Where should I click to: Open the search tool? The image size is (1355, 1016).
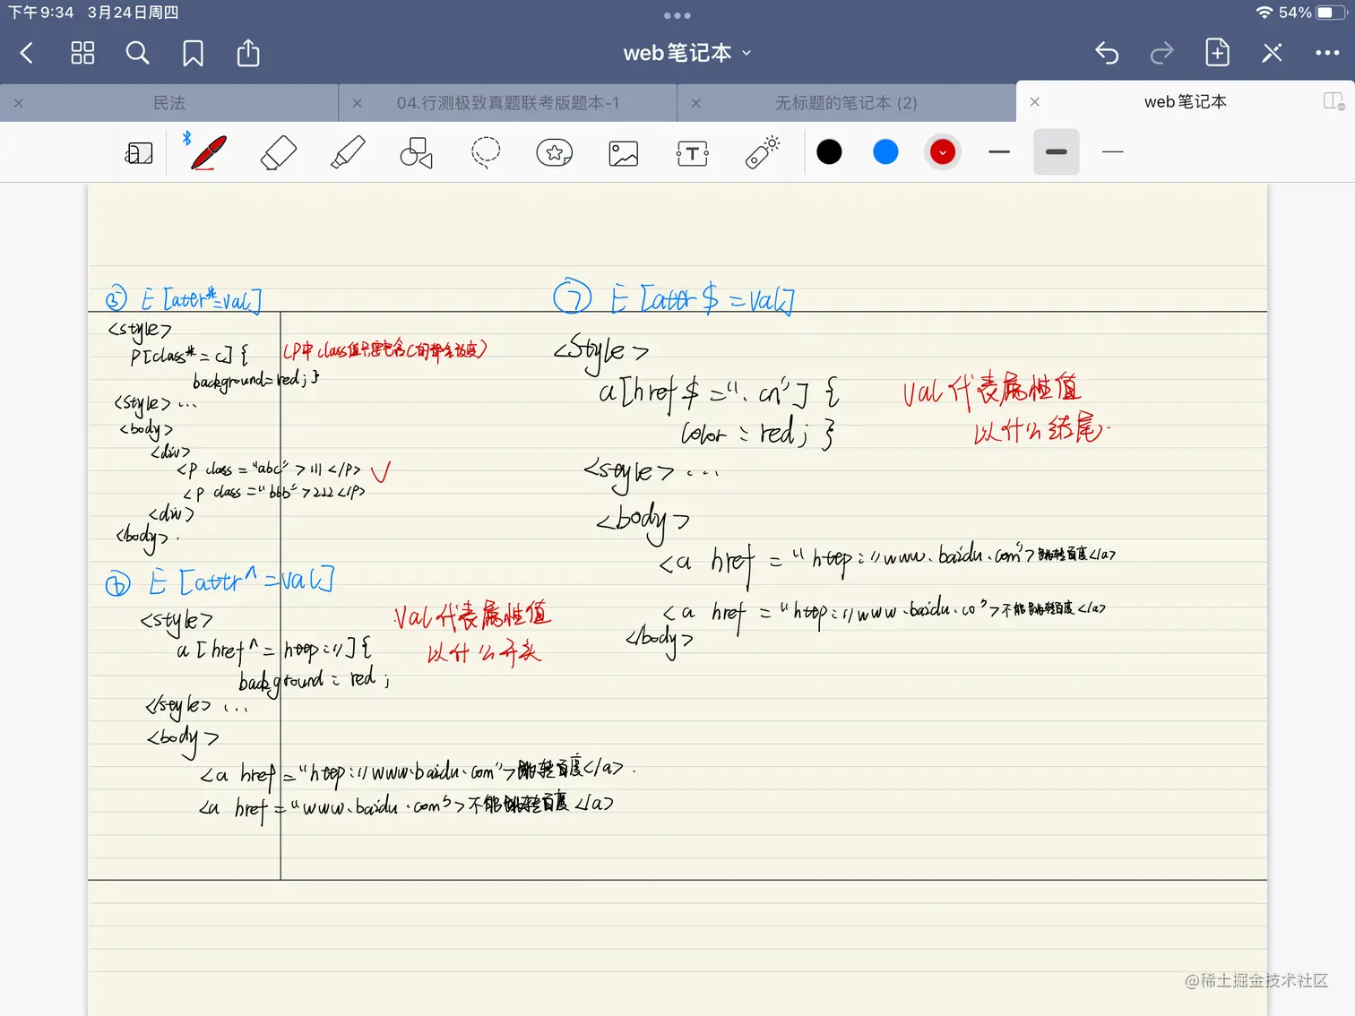(x=137, y=54)
